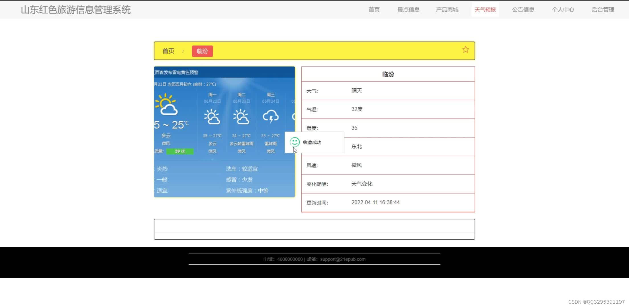Click the 气温: label
The image size is (629, 307).
tap(313, 109)
